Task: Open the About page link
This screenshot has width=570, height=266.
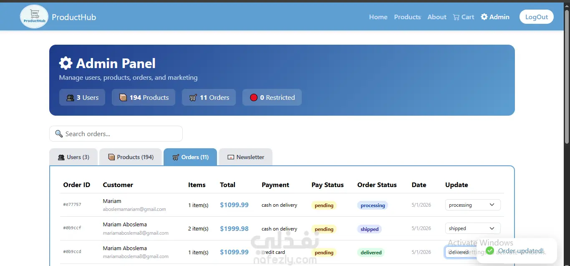Action: (x=437, y=17)
